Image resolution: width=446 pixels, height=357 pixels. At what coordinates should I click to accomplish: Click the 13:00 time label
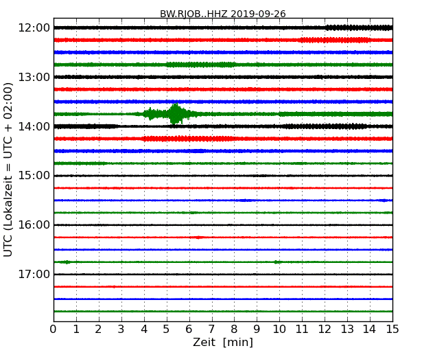coord(34,77)
